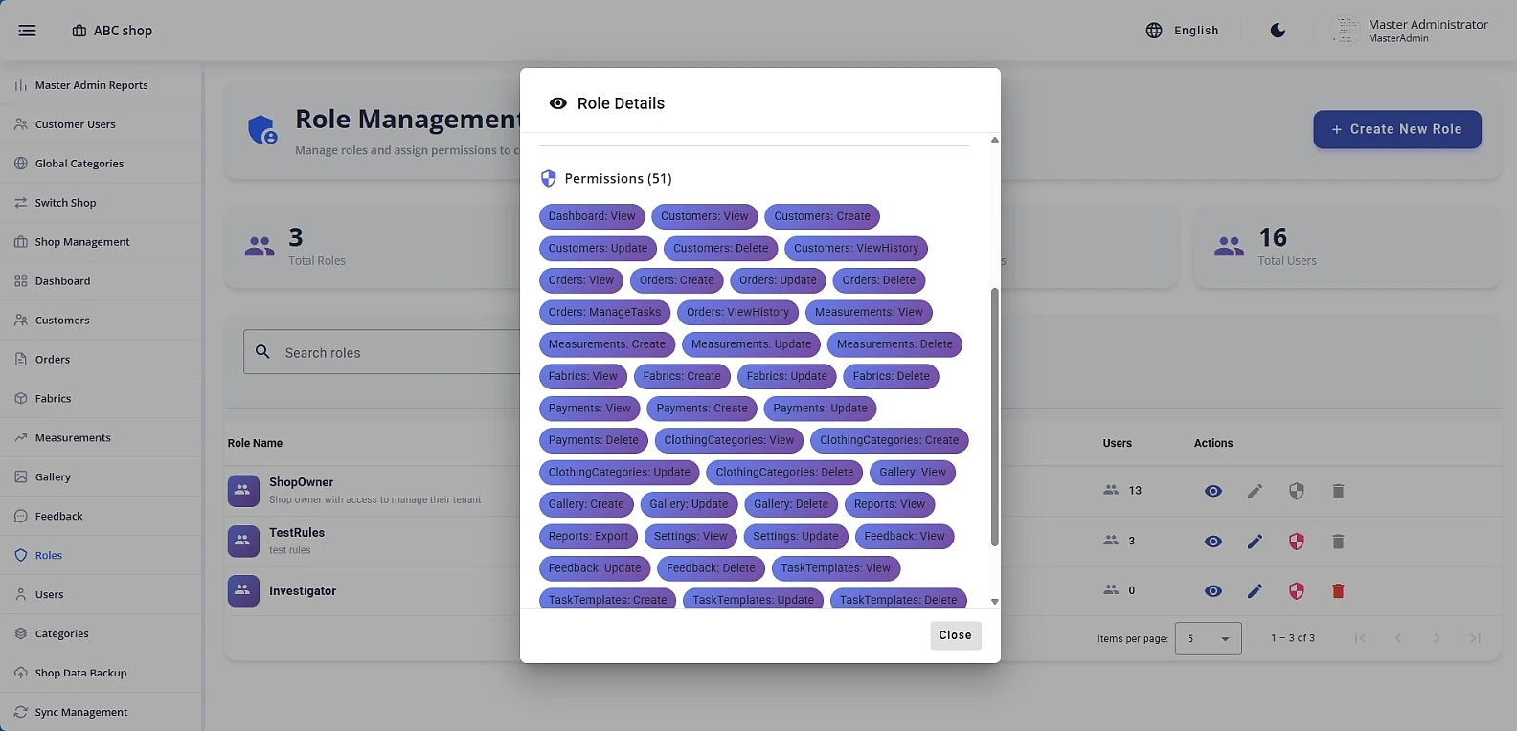Click the Fabrics cube icon
The width and height of the screenshot is (1517, 731).
tap(21, 399)
